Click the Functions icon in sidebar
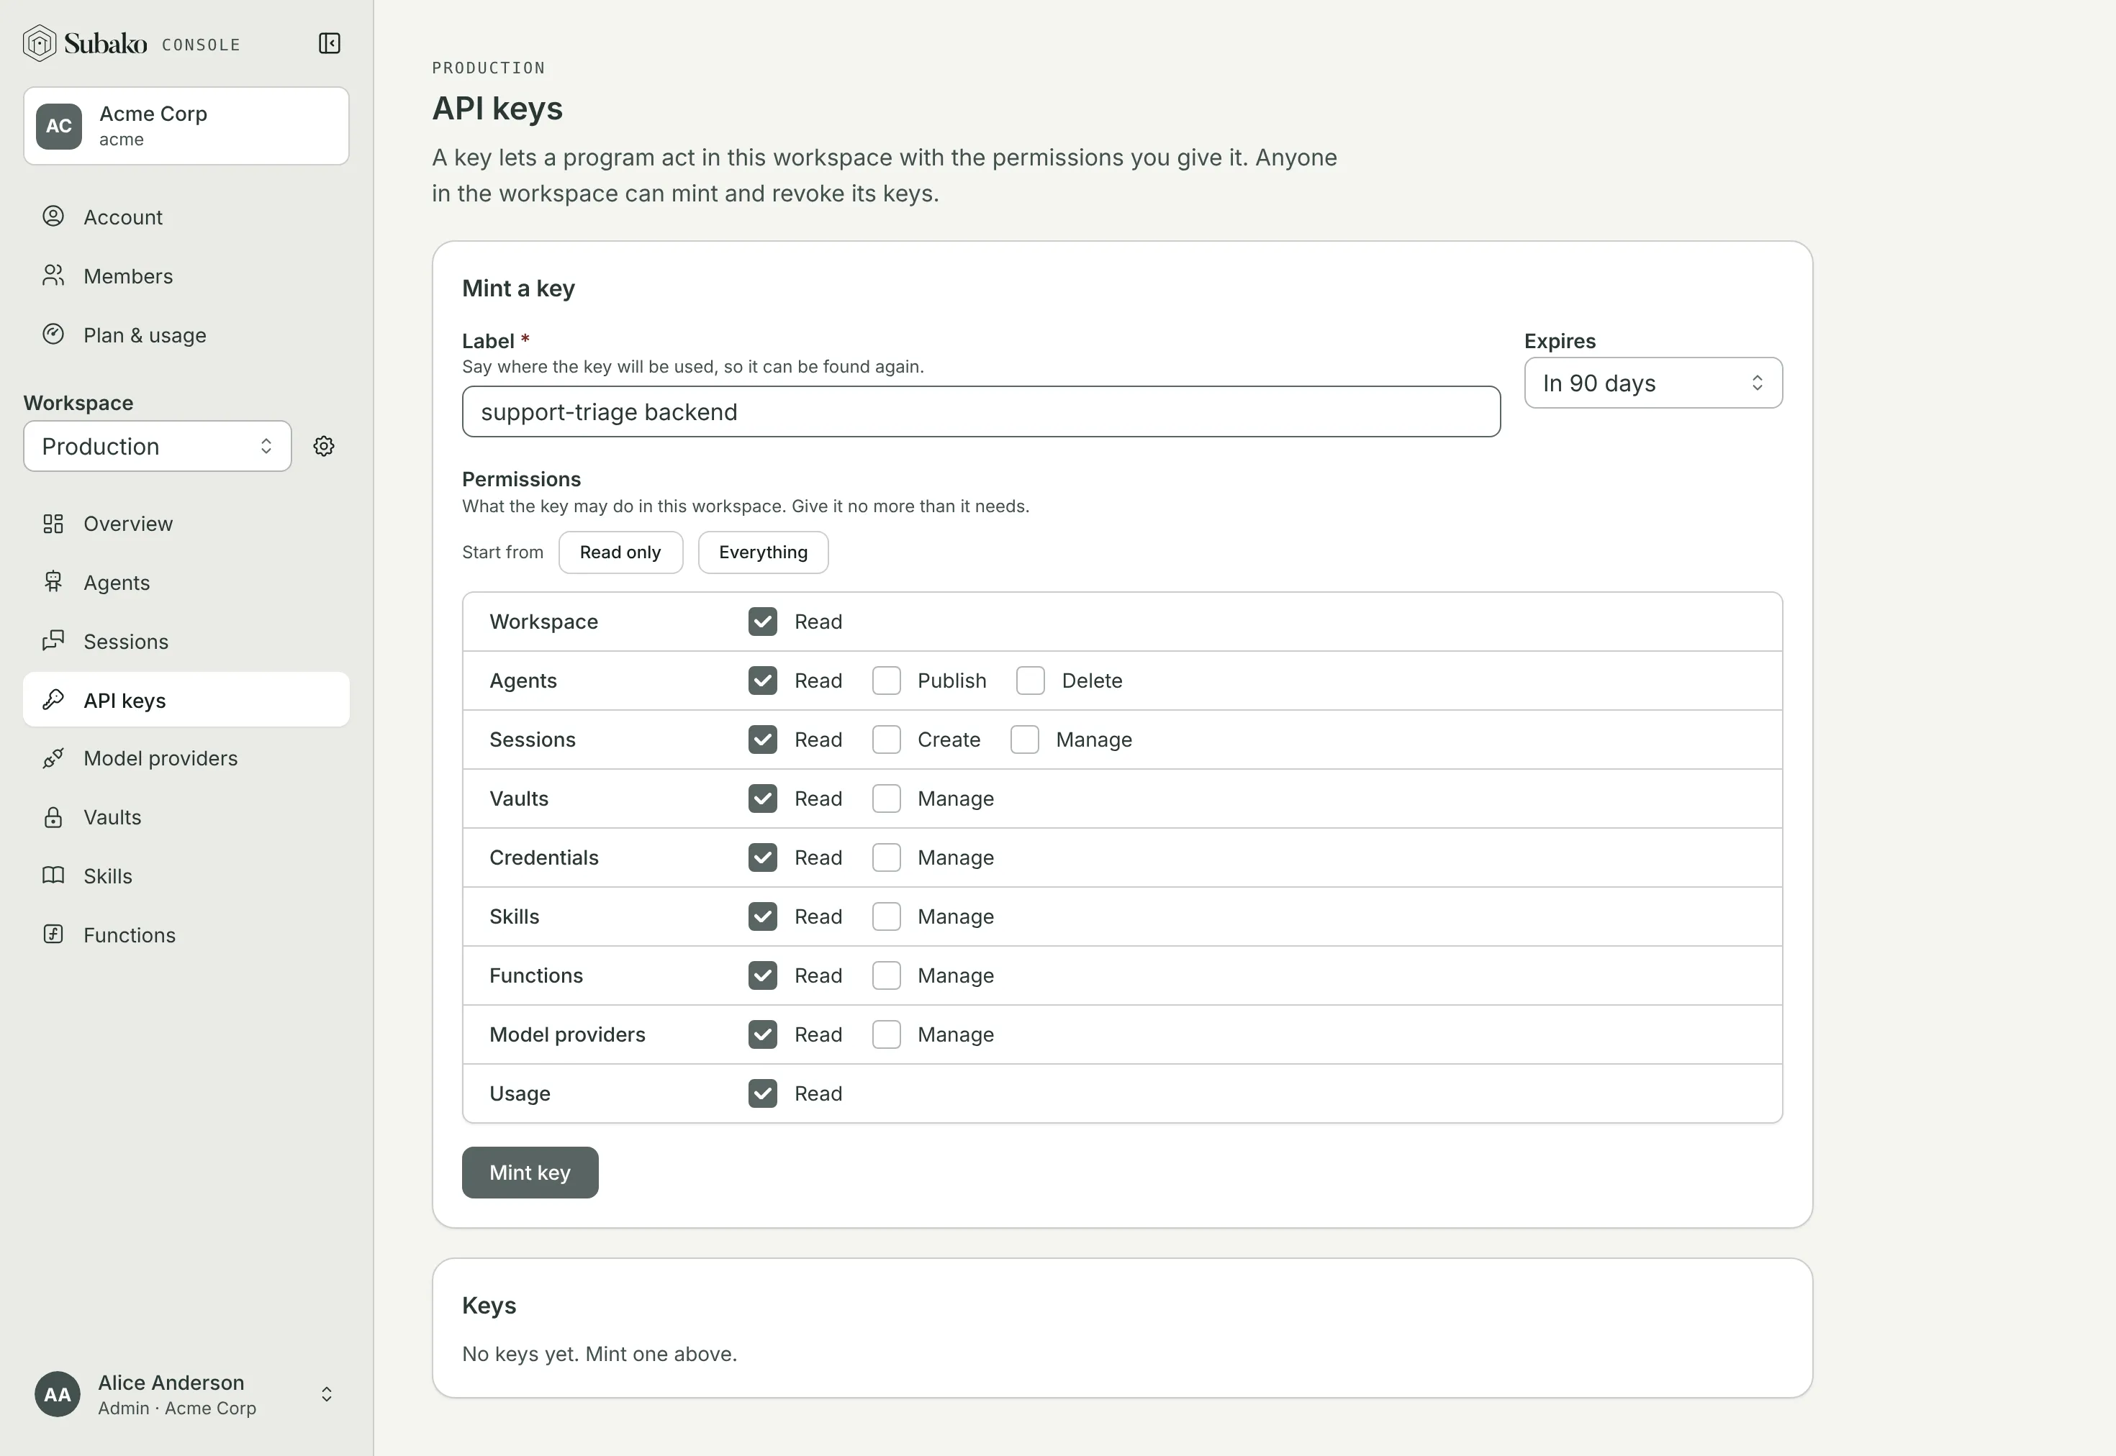This screenshot has width=2116, height=1456. (x=54, y=934)
